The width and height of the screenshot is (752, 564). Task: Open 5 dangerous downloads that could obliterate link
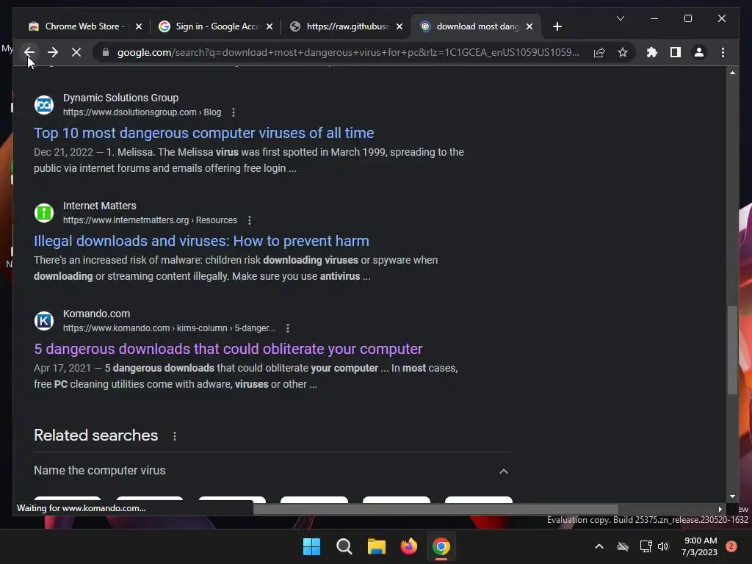tap(228, 349)
